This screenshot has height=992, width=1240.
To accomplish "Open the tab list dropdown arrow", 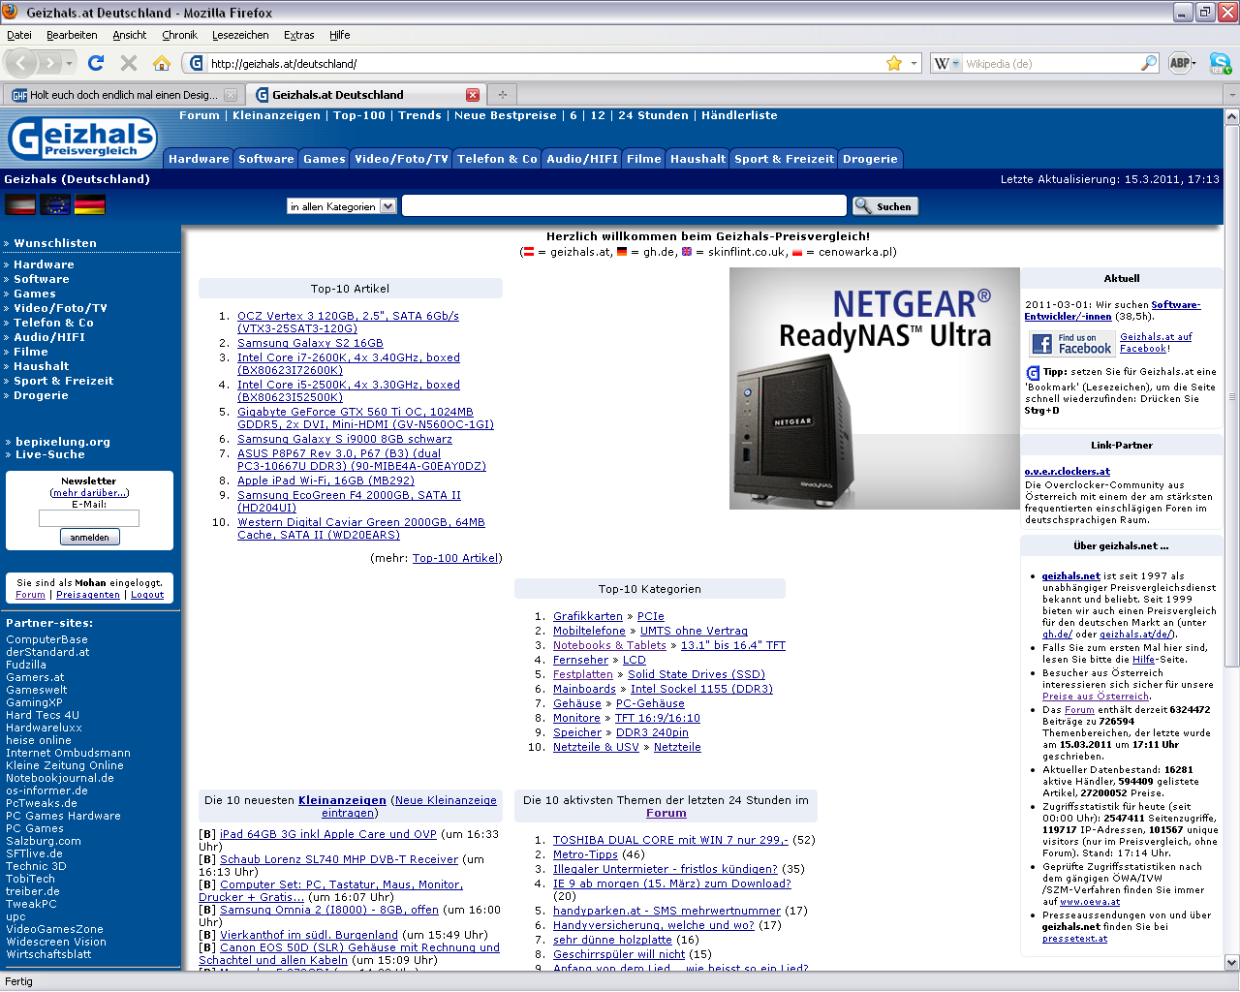I will point(1231,95).
